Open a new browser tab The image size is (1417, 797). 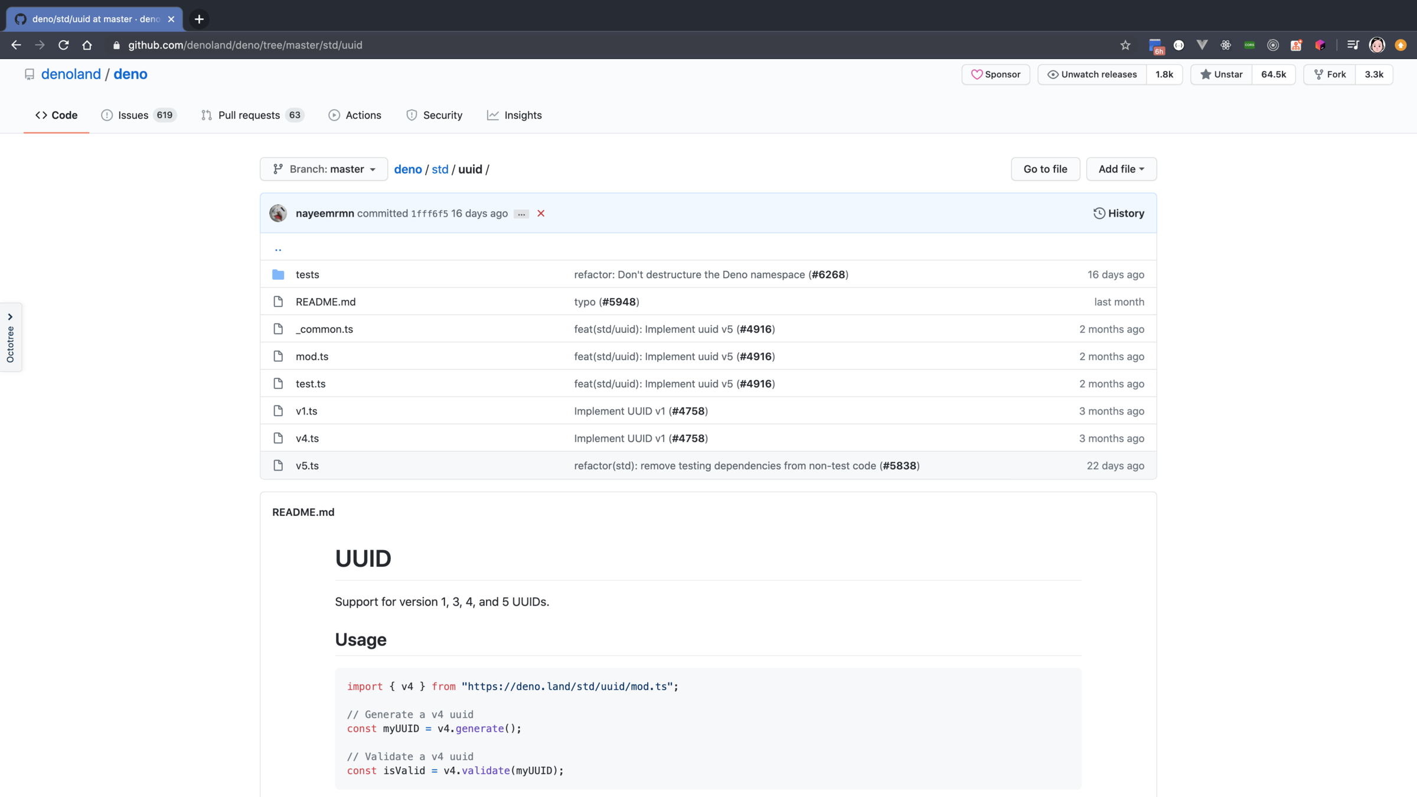(x=199, y=19)
